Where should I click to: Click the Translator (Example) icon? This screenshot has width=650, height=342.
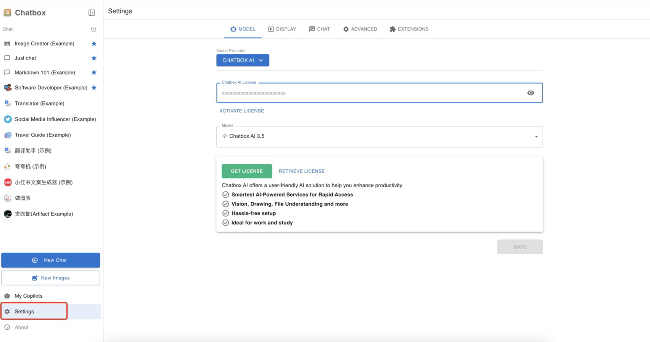(x=8, y=103)
